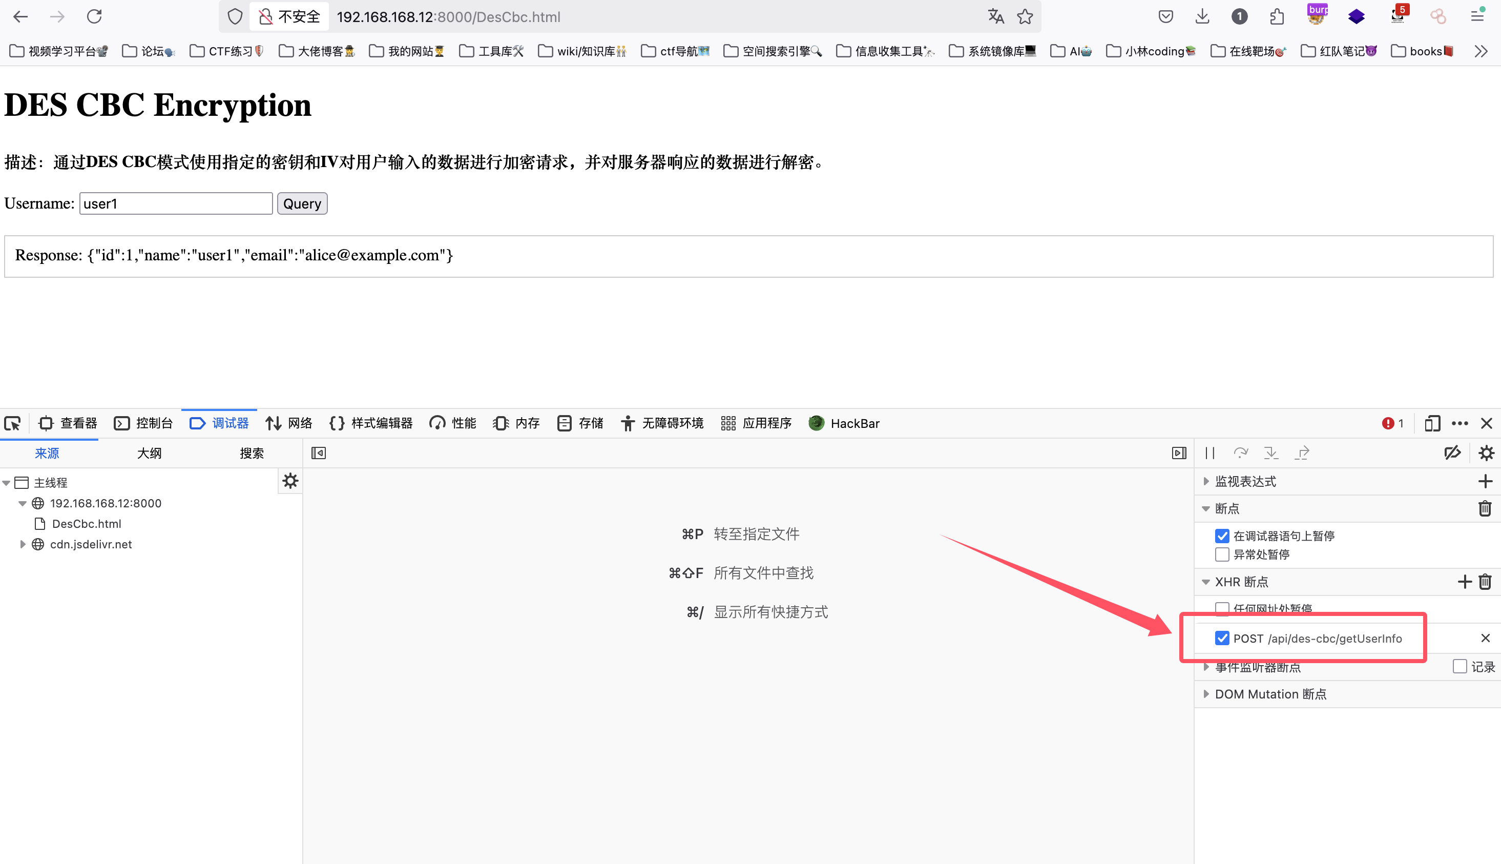Click the add XHR breakpoint plus icon
Viewport: 1501px width, 864px height.
tap(1464, 582)
